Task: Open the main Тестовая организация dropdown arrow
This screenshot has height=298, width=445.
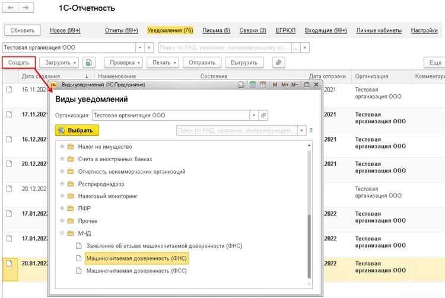Action: tap(140, 47)
